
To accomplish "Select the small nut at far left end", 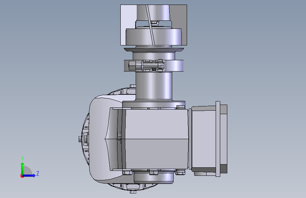I will click(80, 139).
